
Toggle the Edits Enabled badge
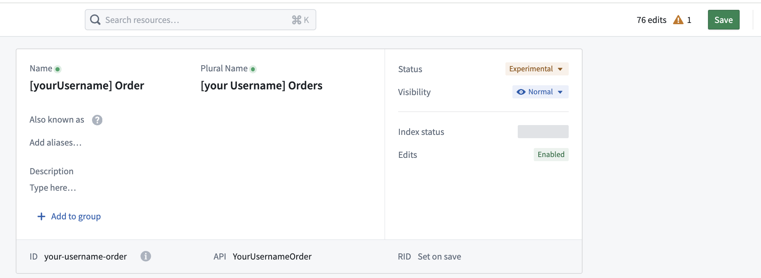(x=551, y=155)
